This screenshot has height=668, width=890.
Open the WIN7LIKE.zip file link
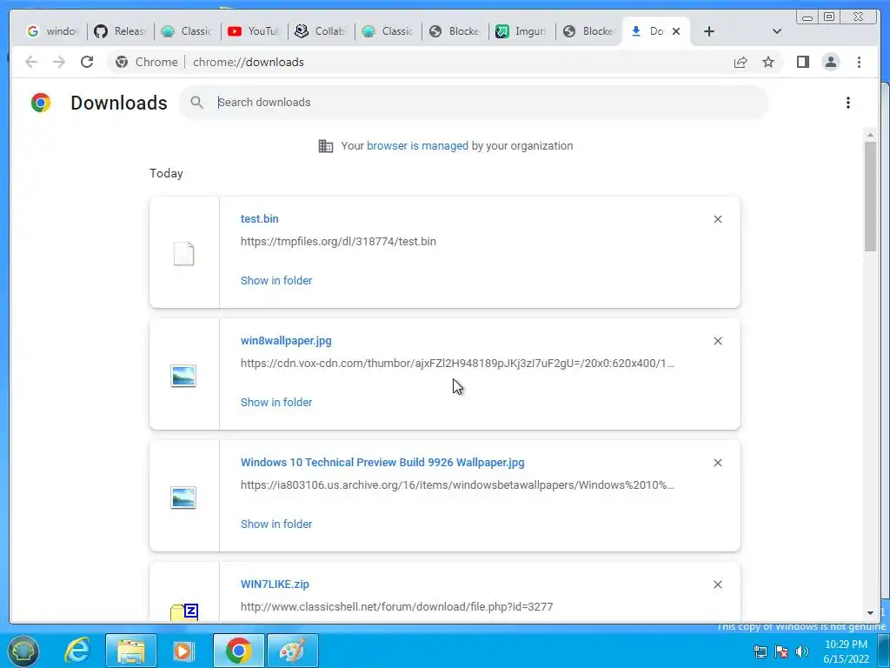click(x=275, y=584)
